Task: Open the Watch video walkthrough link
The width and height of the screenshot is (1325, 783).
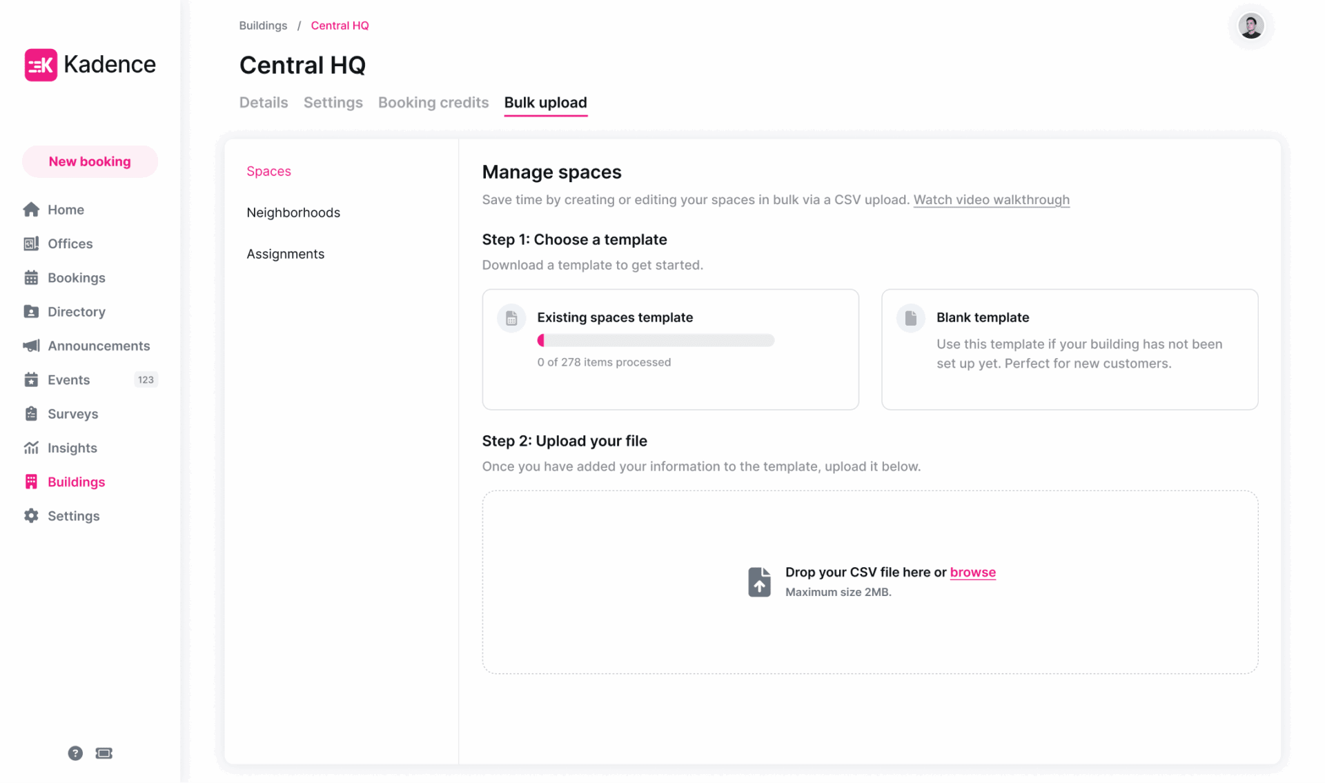Action: [992, 199]
